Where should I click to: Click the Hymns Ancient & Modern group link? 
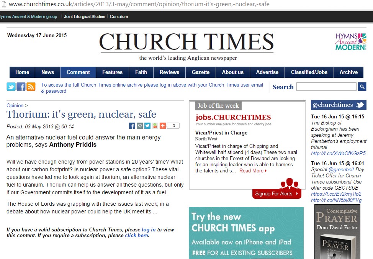29,16
